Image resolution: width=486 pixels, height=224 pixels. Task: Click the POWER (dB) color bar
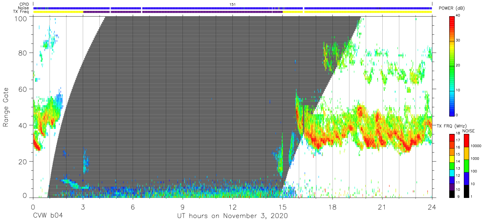[x=452, y=65]
